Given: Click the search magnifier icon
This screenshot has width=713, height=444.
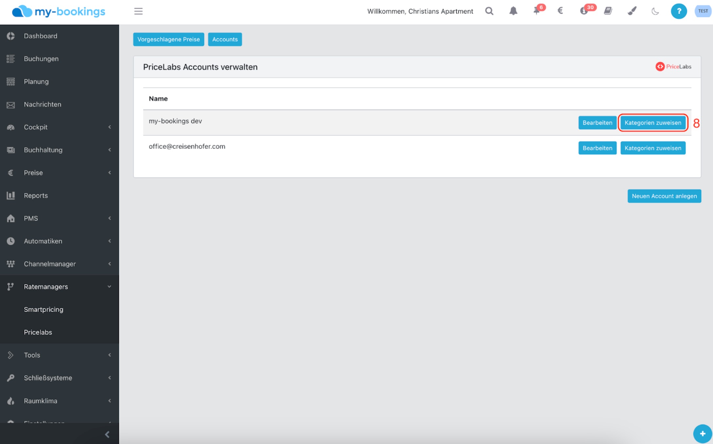Looking at the screenshot, I should (x=489, y=11).
